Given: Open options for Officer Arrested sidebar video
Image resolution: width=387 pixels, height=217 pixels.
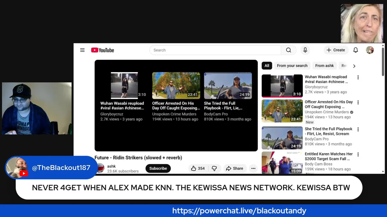Looking at the screenshot, I should click(x=358, y=102).
